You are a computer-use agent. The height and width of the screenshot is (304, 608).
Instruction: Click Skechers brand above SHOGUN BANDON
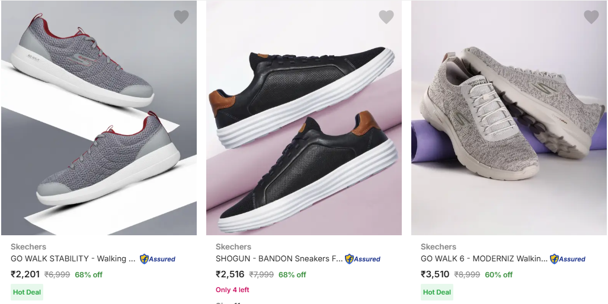(x=233, y=247)
